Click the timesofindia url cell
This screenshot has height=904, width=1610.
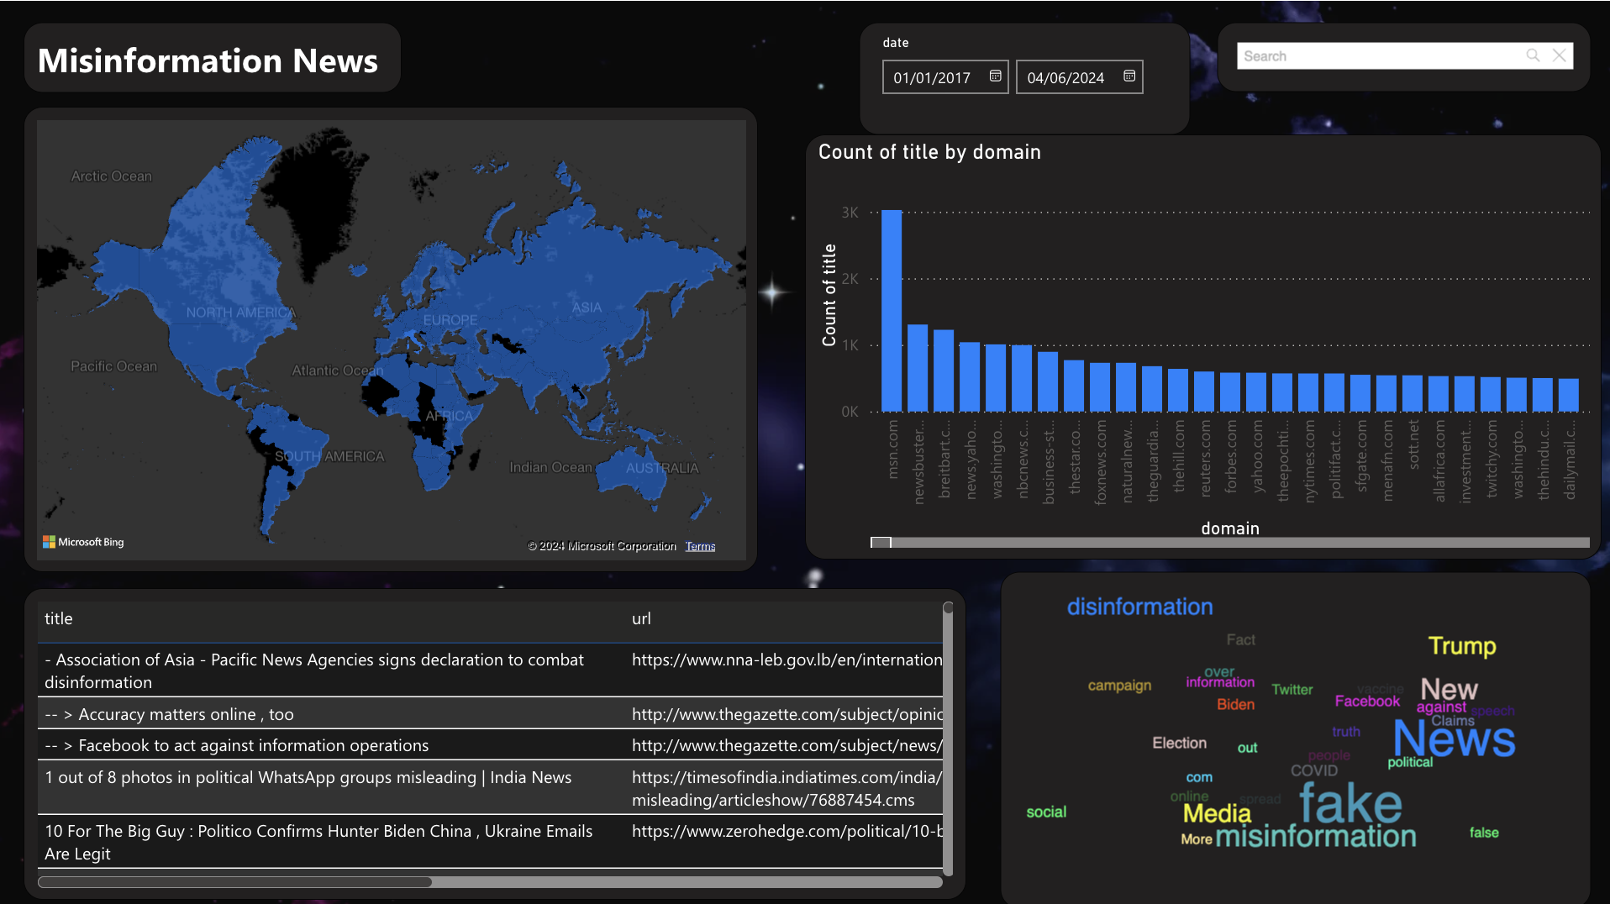787,788
